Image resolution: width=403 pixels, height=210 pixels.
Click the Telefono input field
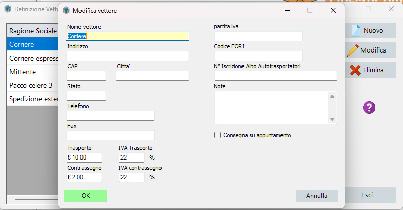pos(110,116)
